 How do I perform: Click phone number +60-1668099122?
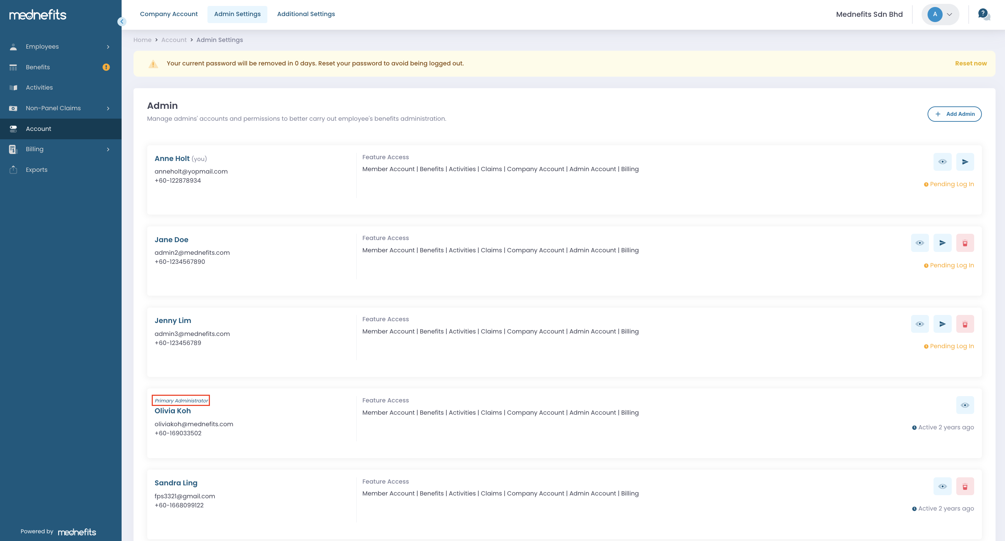click(x=179, y=506)
